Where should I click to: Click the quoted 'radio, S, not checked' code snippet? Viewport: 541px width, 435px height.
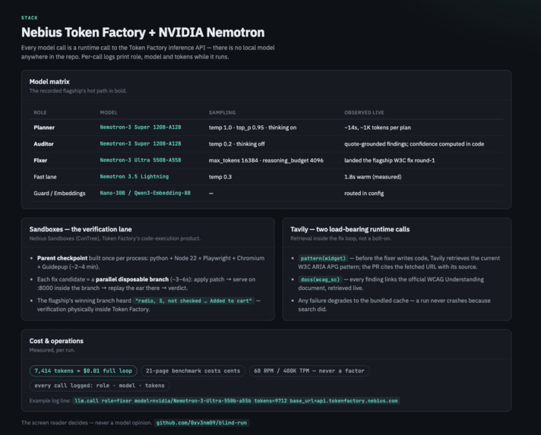[193, 301]
